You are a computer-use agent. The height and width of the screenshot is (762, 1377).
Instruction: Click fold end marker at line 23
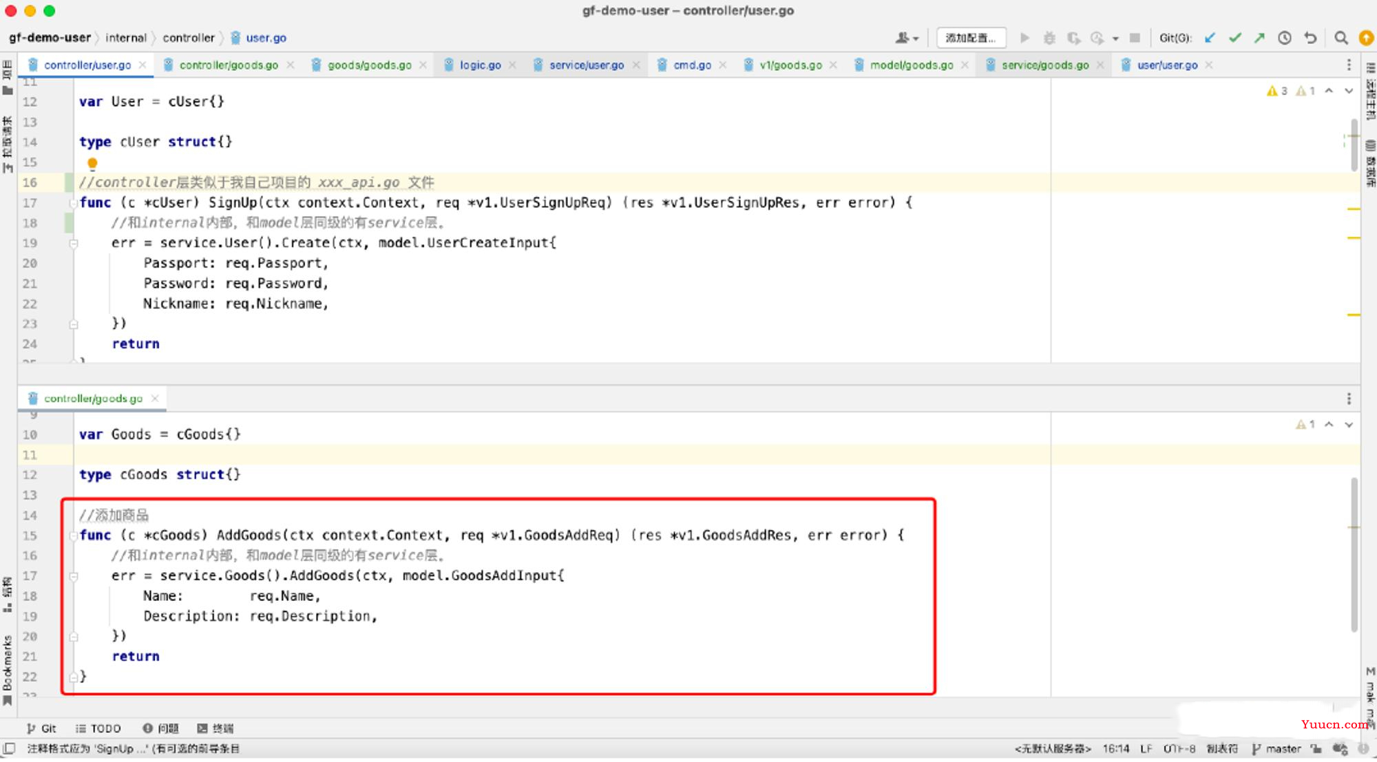pos(73,324)
